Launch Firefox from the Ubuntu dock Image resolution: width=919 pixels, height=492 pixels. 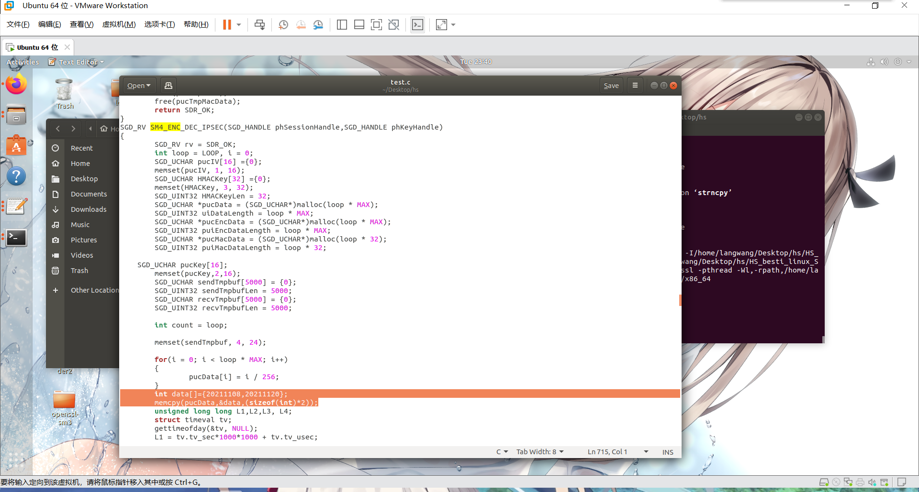coord(16,85)
